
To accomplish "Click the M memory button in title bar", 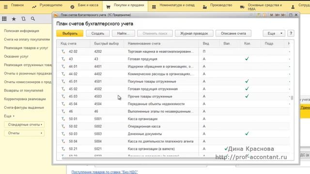I will [271, 15].
